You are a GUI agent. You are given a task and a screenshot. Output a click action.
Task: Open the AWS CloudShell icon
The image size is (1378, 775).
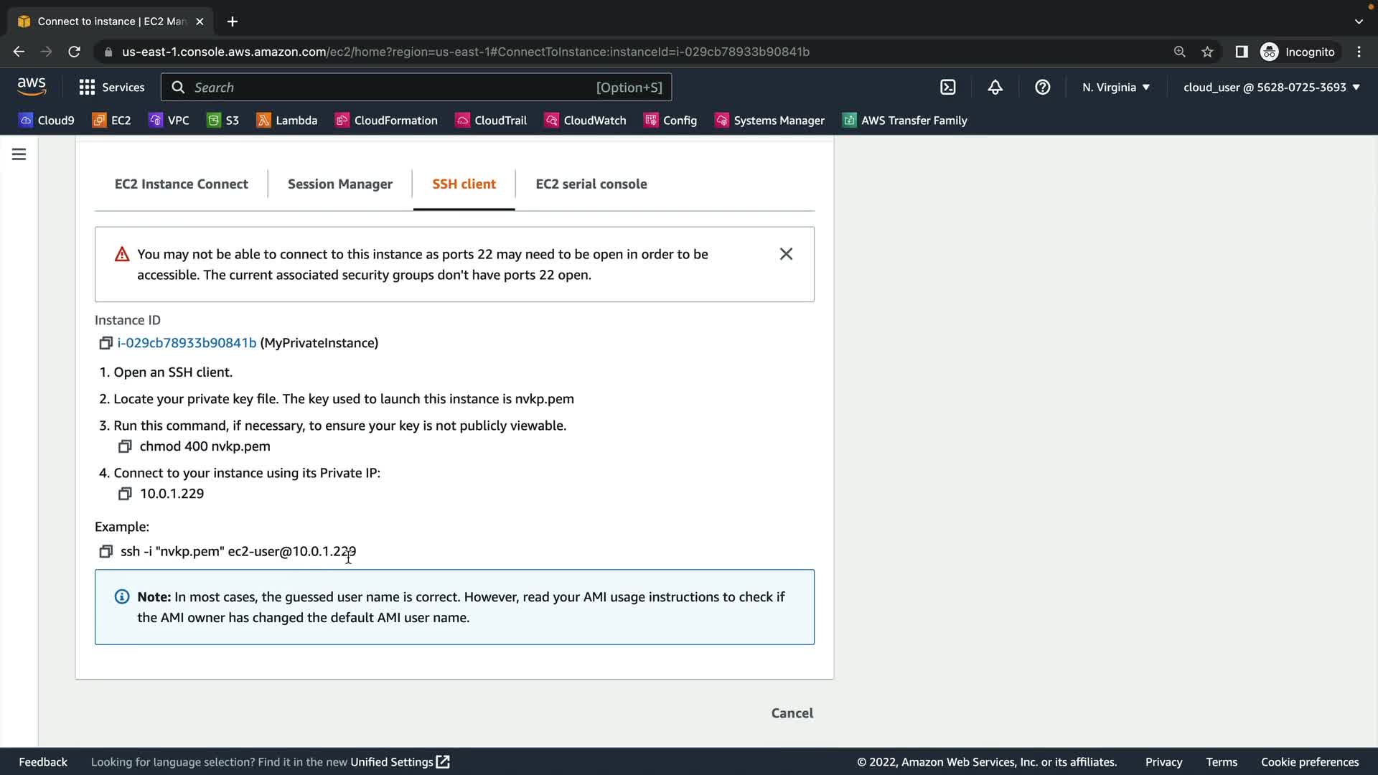[x=947, y=87]
